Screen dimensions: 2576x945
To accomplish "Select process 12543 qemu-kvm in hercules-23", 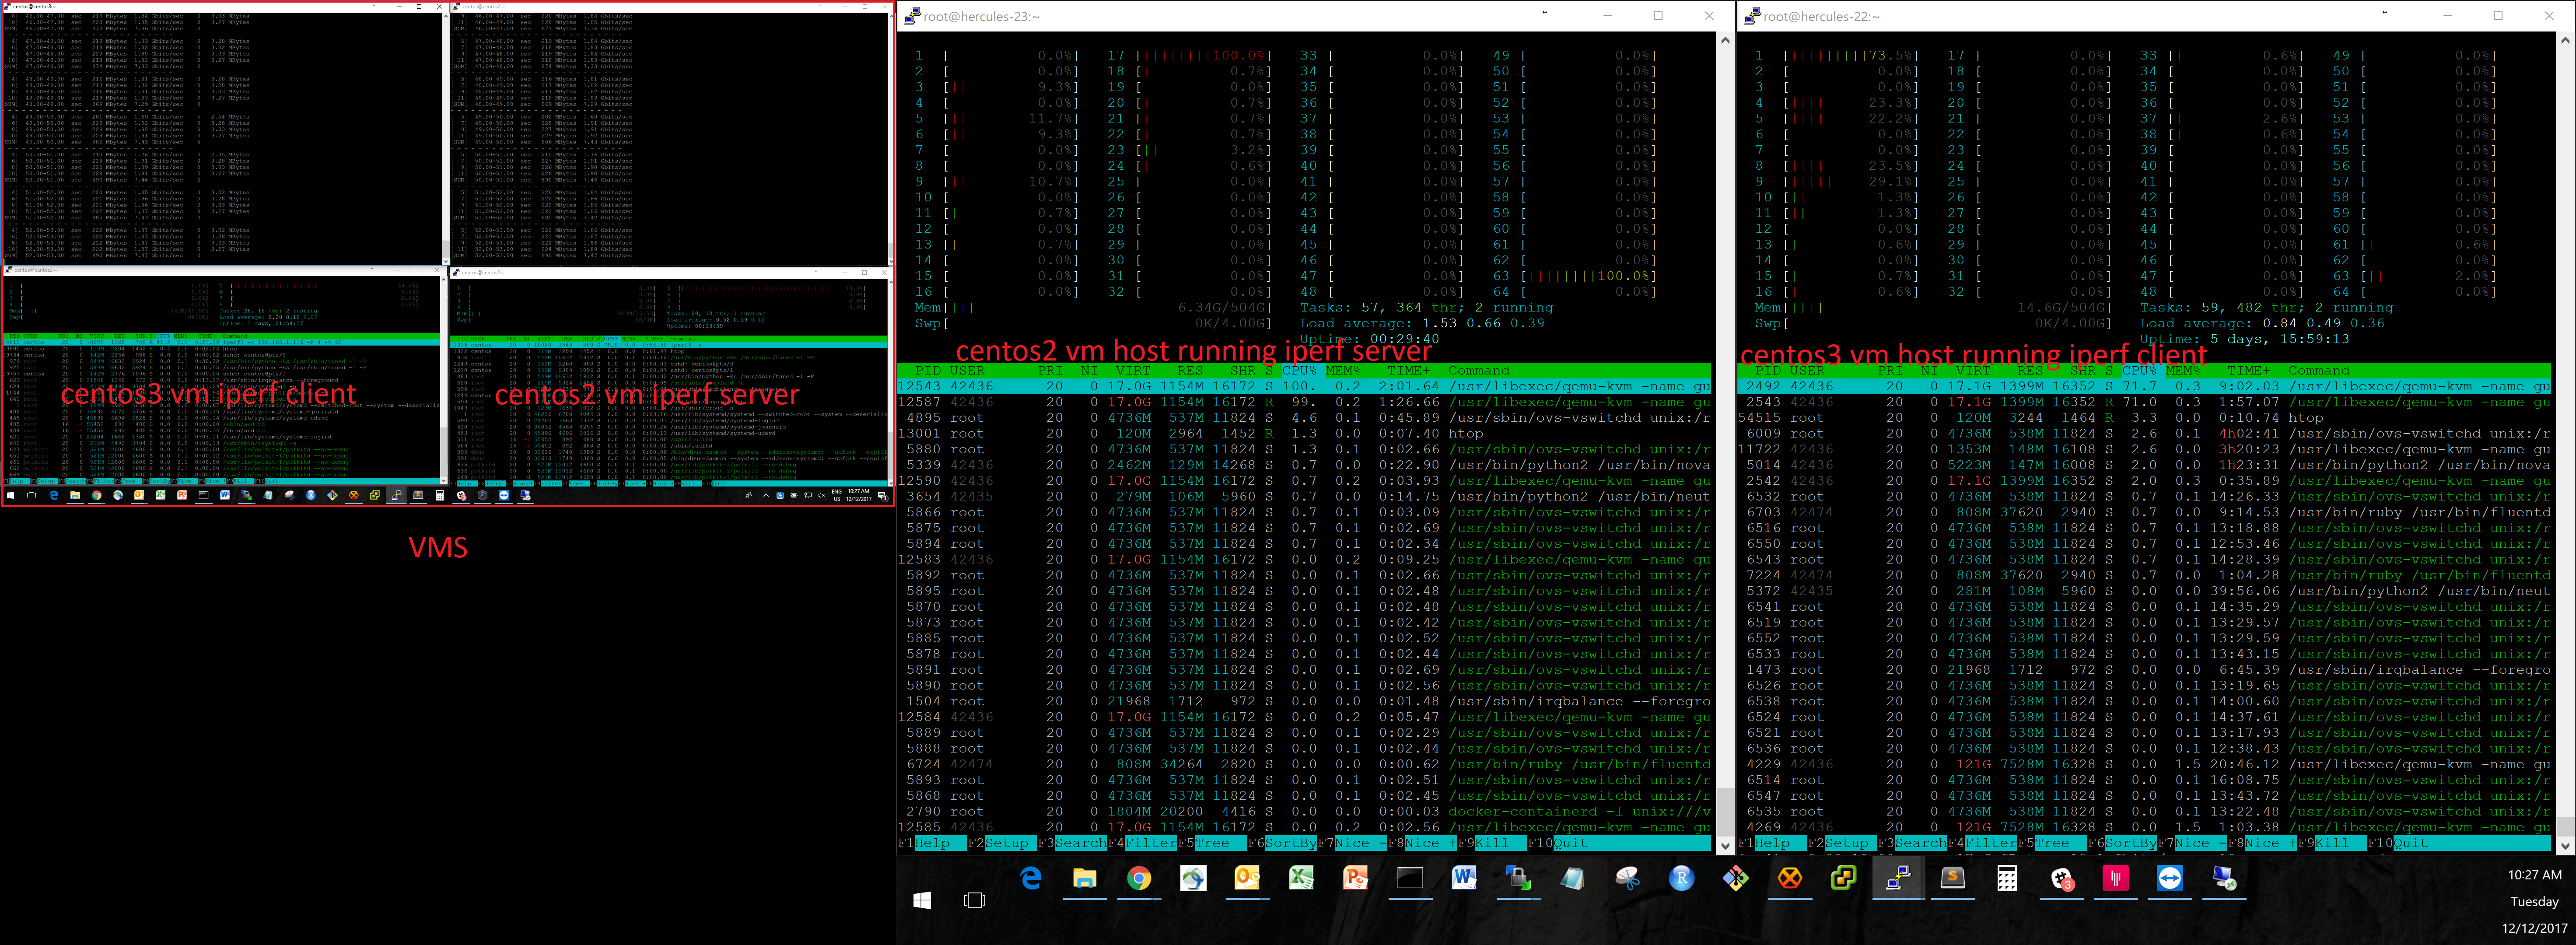I will point(1304,386).
